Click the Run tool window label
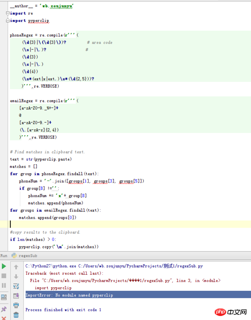 (x=4, y=255)
